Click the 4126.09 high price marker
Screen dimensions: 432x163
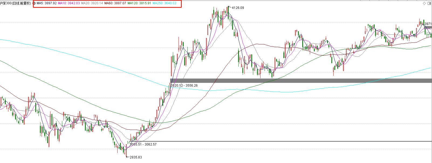238,8
